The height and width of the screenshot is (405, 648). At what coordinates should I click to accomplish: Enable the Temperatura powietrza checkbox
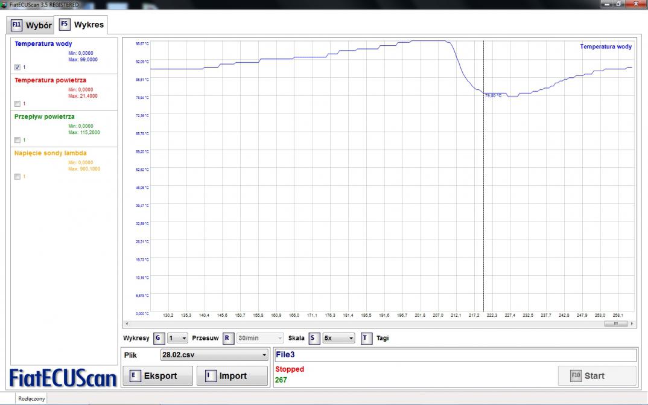click(x=17, y=104)
